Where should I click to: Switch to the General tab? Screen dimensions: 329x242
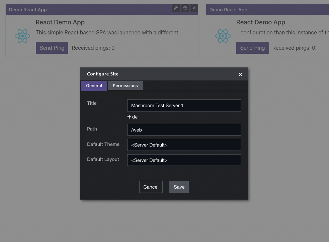pyautogui.click(x=94, y=86)
